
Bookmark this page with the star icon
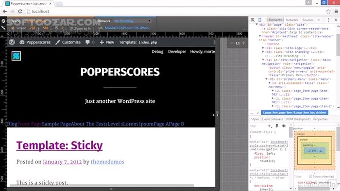pos(328,12)
